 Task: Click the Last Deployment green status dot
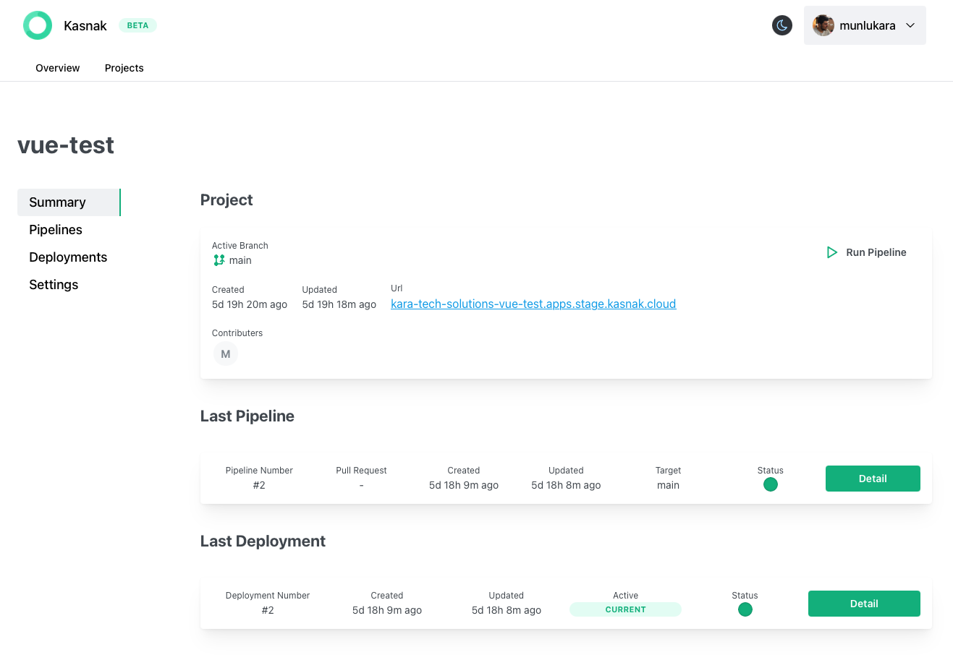tap(745, 609)
